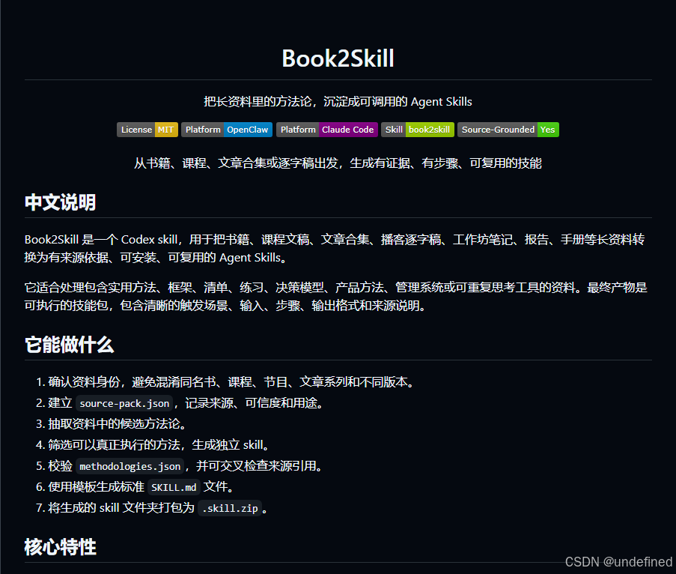Select the line starting 从书籍、课程
The width and height of the screenshot is (676, 574).
(x=338, y=163)
